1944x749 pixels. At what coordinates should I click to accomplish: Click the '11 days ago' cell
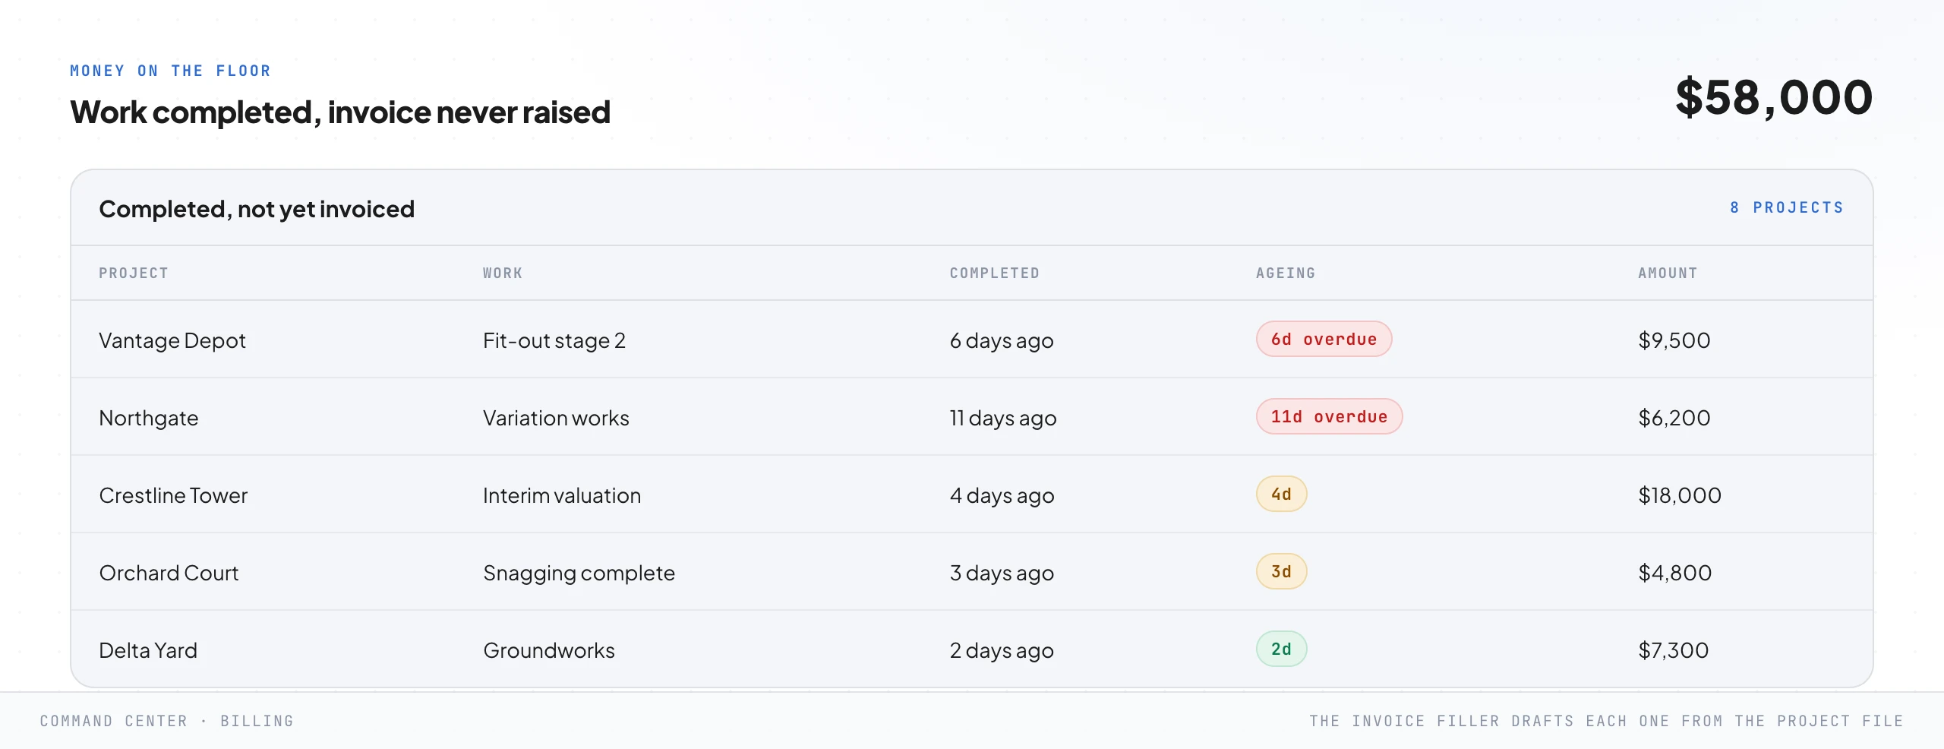(x=1003, y=418)
